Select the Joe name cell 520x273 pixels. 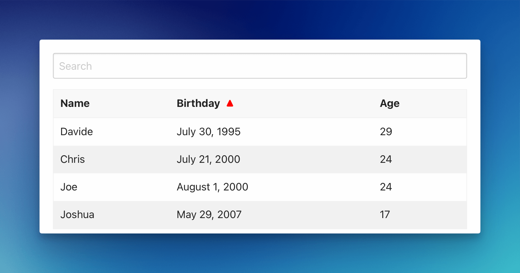point(69,187)
